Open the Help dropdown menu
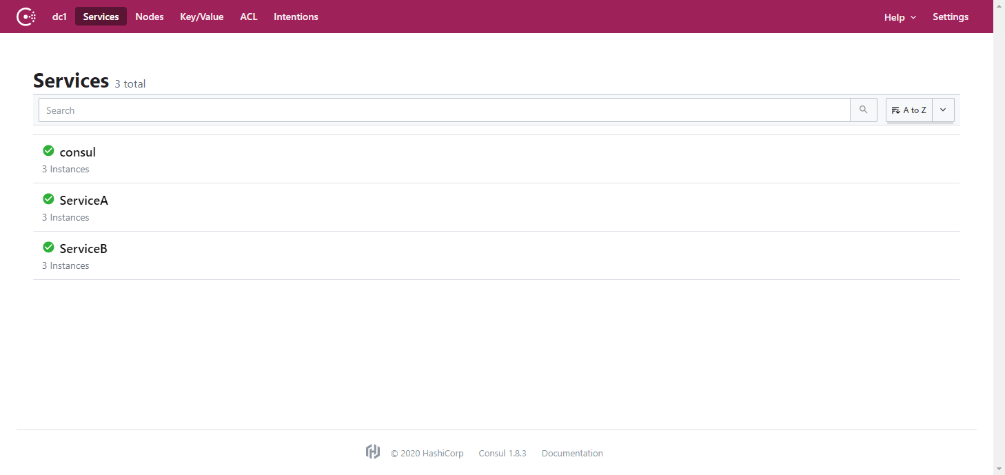 point(900,17)
